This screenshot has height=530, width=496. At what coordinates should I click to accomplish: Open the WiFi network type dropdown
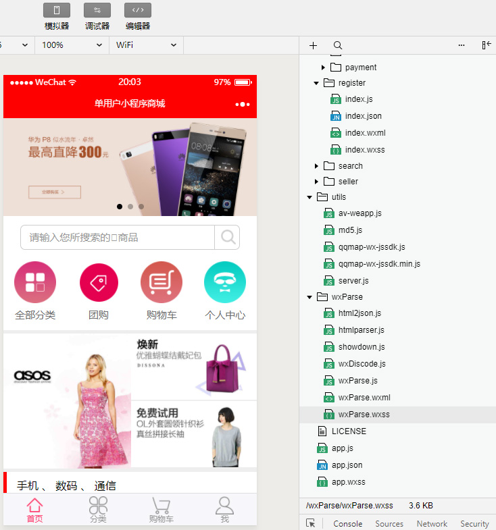pos(146,45)
